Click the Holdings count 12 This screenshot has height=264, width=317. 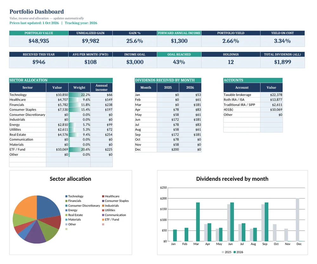[x=231, y=62]
